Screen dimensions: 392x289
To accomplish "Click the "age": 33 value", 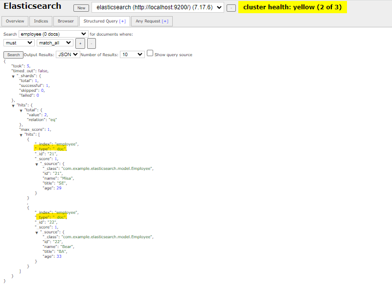I will (59, 256).
